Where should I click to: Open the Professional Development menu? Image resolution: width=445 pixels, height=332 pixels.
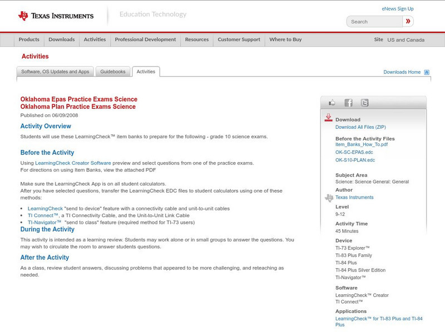coord(145,39)
